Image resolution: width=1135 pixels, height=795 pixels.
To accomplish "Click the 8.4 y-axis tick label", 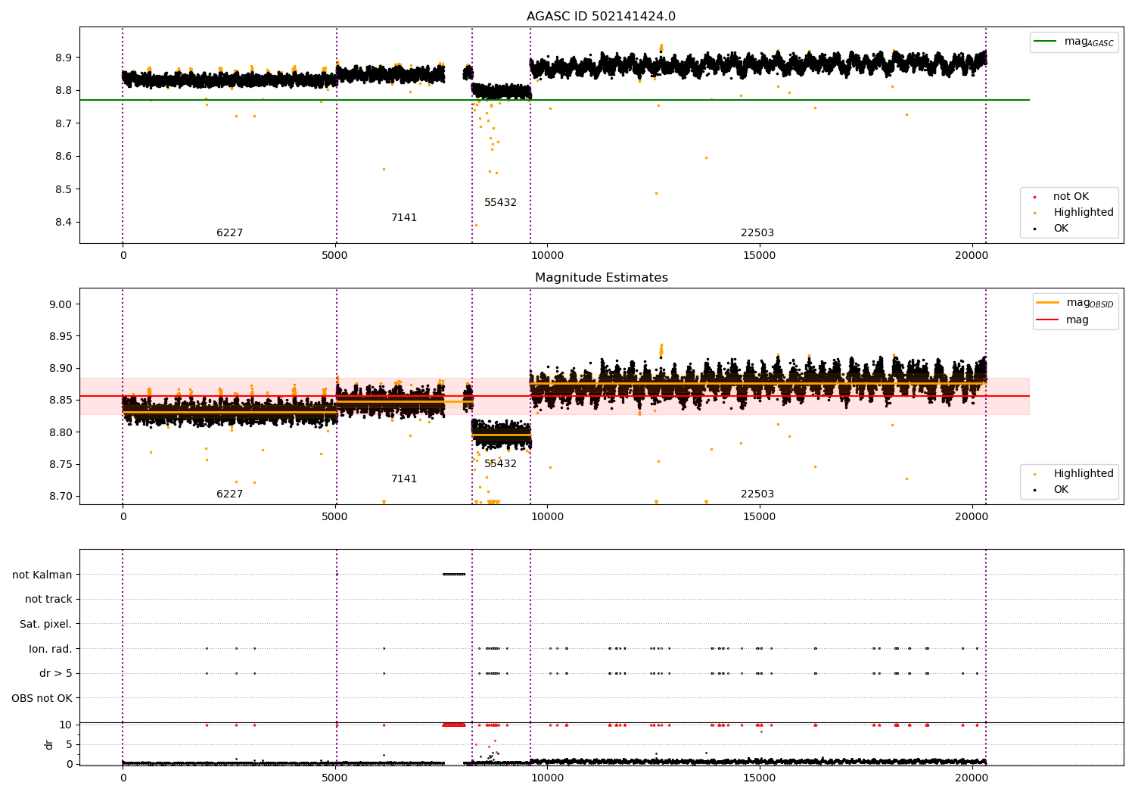I will [x=64, y=223].
